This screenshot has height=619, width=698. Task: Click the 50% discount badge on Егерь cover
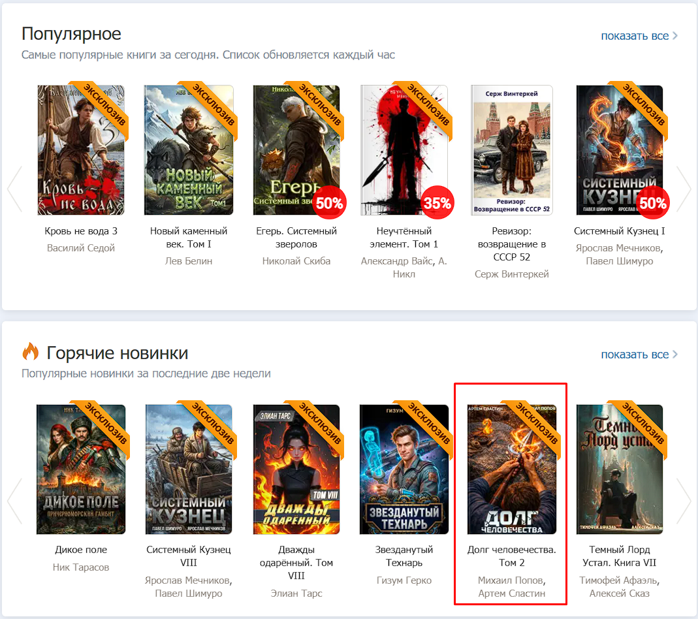tap(329, 203)
